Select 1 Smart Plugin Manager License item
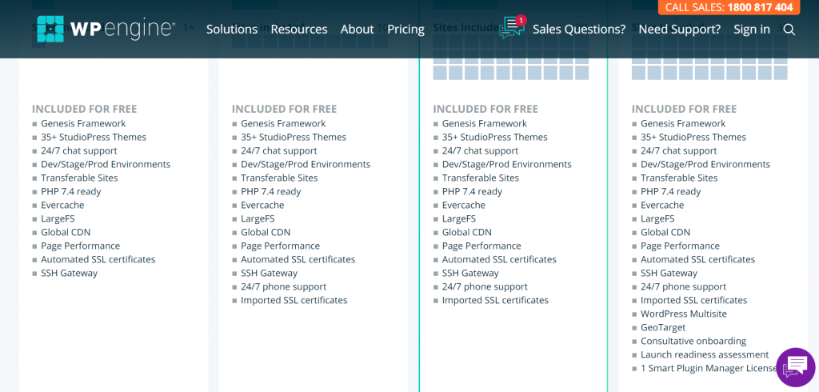The width and height of the screenshot is (819, 392). pos(709,368)
